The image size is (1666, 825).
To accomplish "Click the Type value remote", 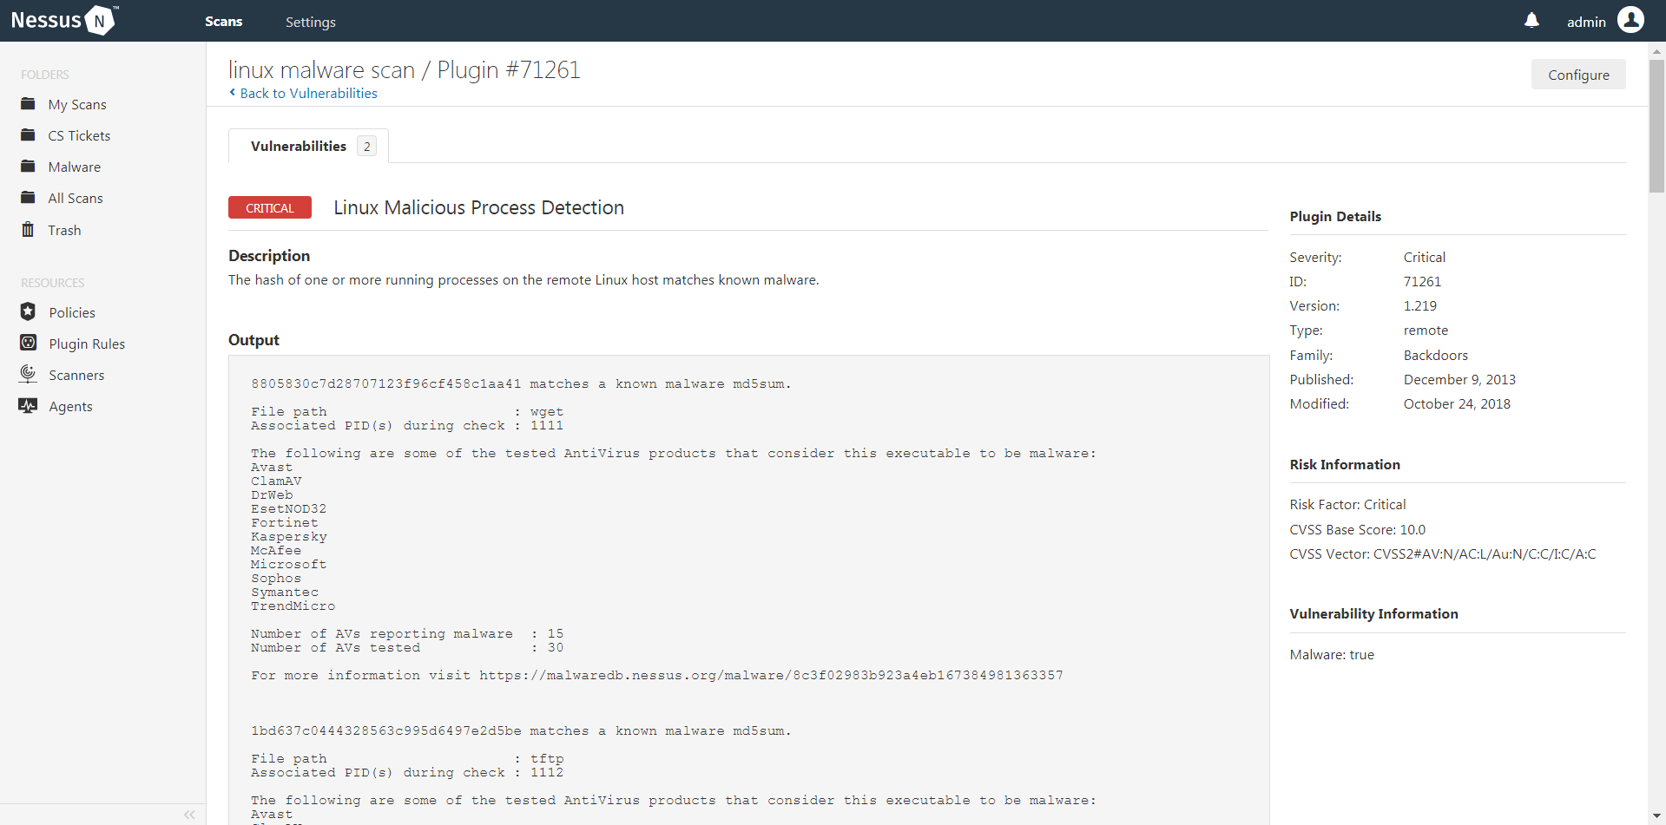I will [1426, 330].
